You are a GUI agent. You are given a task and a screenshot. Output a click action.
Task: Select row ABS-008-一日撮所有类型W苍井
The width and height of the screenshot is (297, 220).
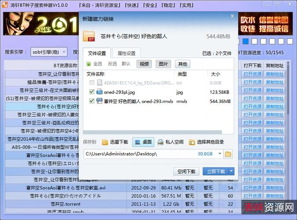click(x=42, y=147)
